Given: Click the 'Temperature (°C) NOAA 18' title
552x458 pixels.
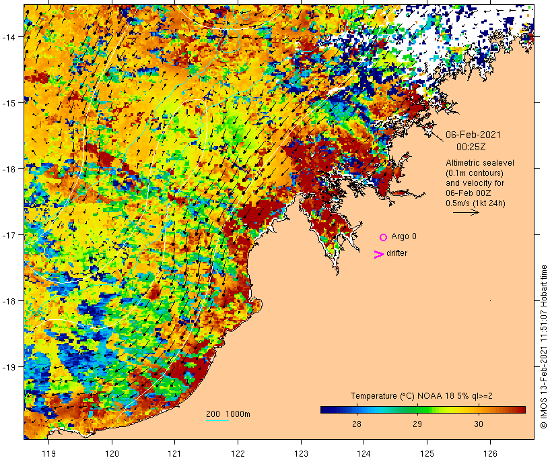Looking at the screenshot, I should 400,396.
